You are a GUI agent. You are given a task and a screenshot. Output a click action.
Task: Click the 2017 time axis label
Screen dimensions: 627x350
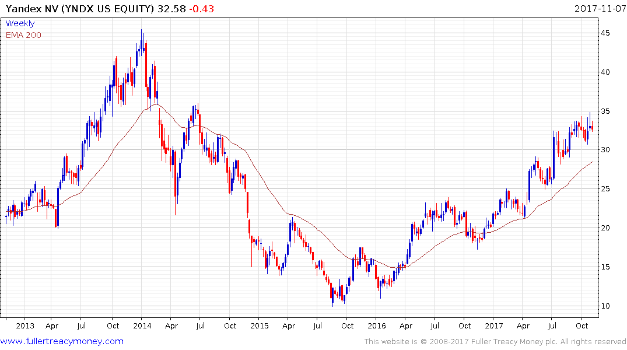point(494,326)
